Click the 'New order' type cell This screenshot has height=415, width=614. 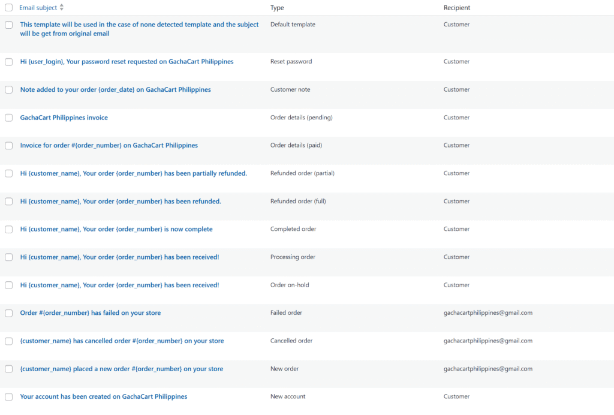[284, 369]
